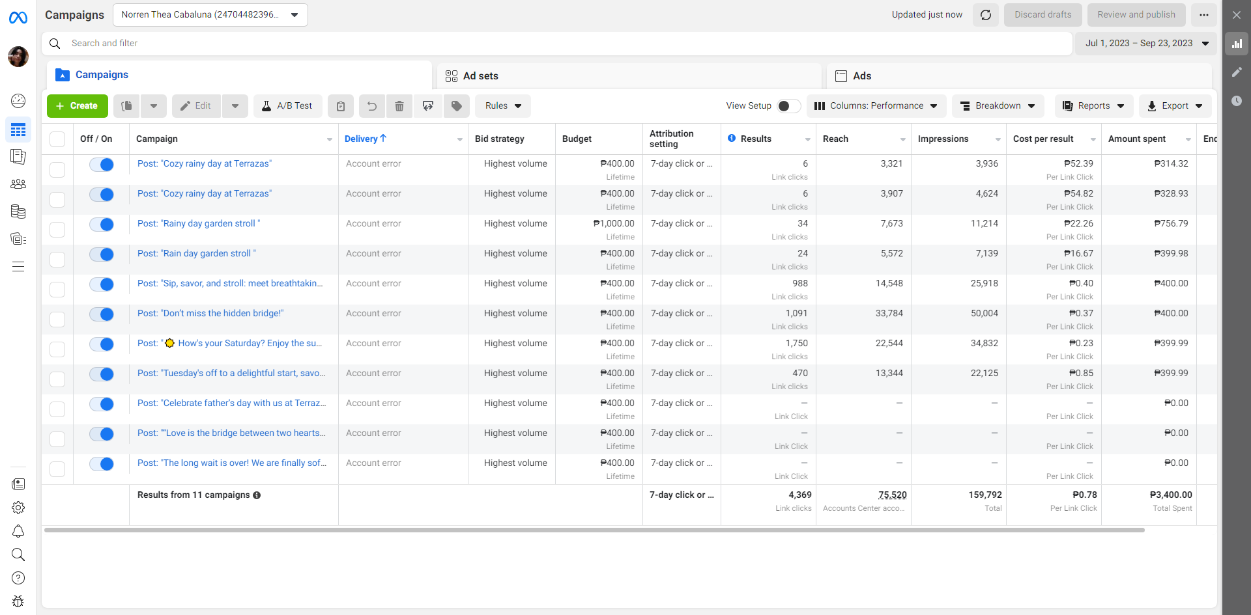Switch to the Ads tab

[1019, 76]
